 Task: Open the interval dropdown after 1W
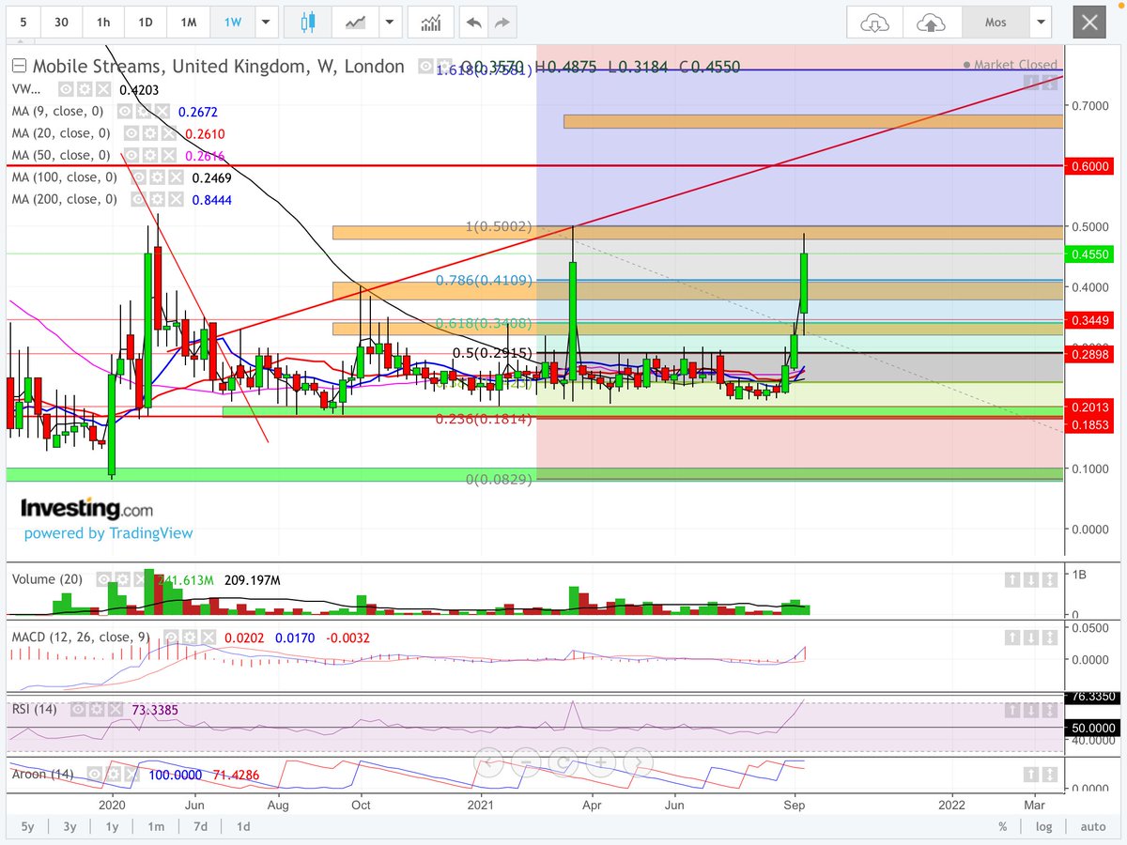point(267,22)
